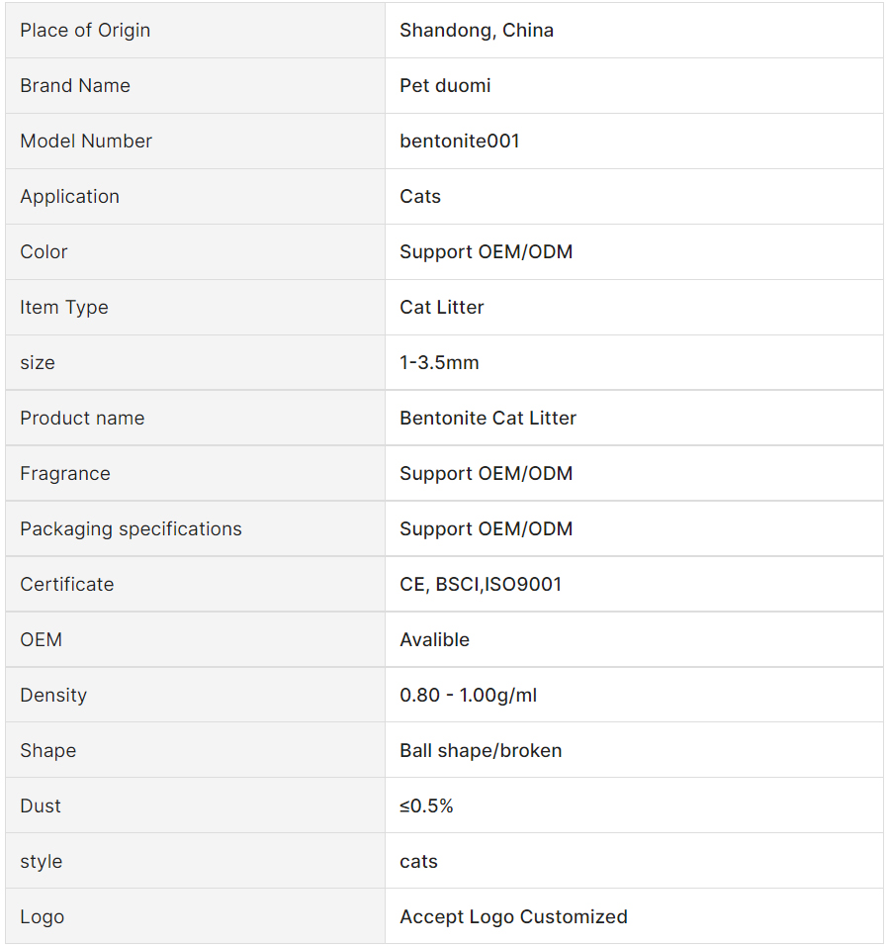The height and width of the screenshot is (947, 887).
Task: Click the 'Cat Litter' item type value
Action: click(x=442, y=308)
